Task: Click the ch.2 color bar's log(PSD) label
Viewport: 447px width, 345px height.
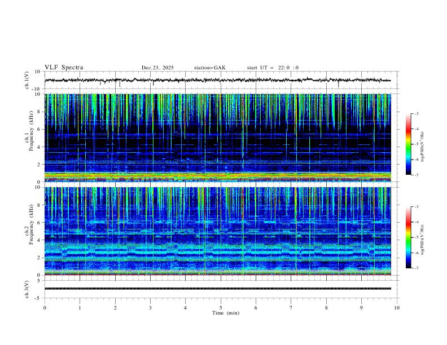Action: (x=422, y=240)
